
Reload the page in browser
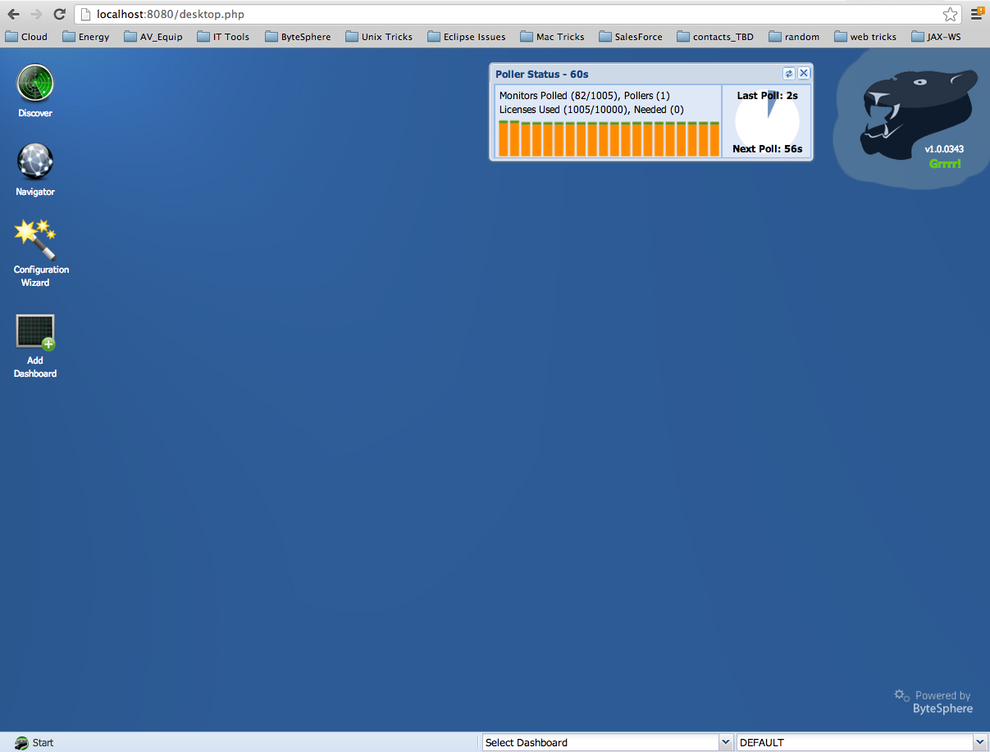tap(59, 14)
